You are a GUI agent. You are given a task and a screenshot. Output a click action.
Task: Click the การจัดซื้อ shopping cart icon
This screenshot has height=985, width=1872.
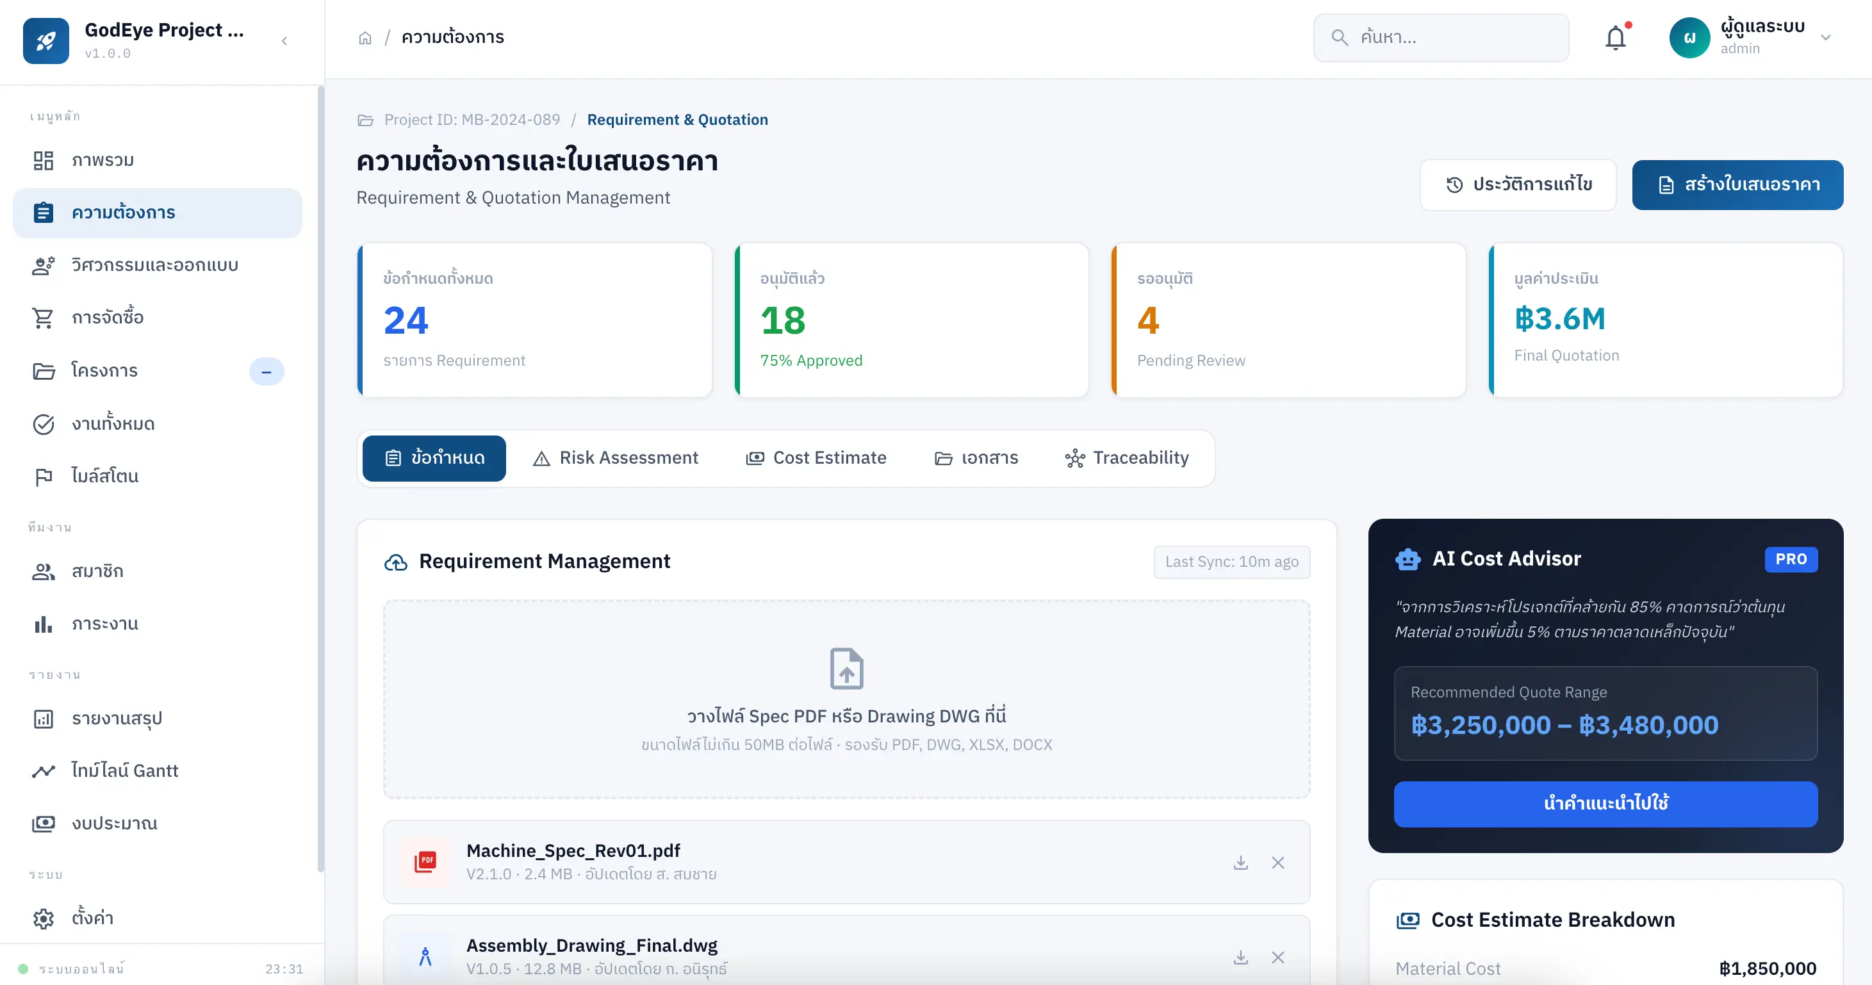click(44, 318)
